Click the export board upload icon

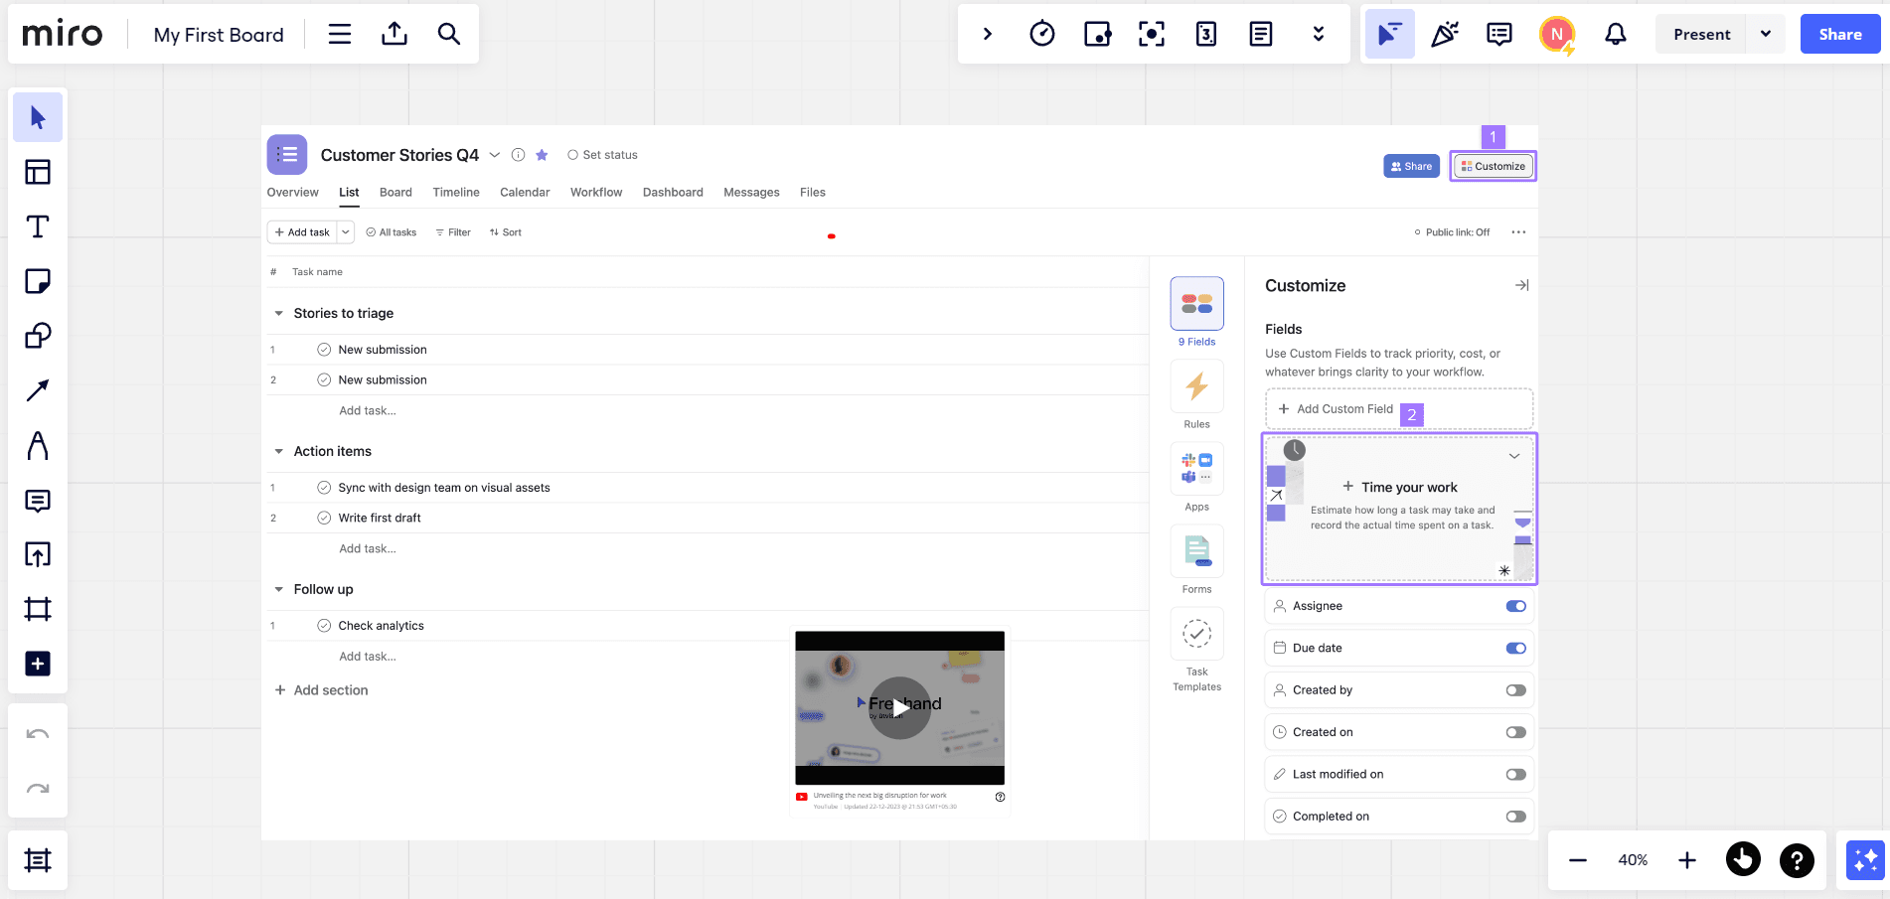tap(394, 34)
